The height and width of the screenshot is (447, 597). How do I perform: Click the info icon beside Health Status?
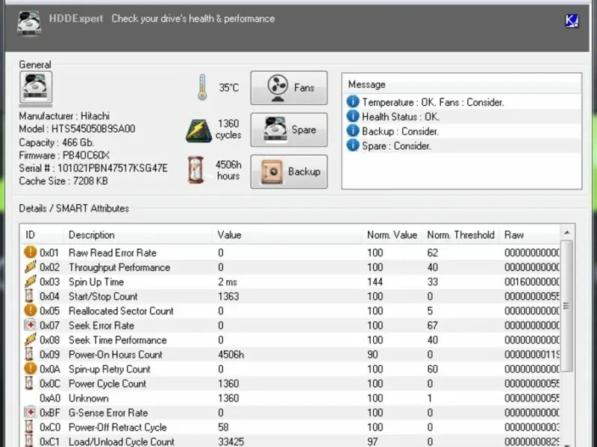tap(352, 116)
